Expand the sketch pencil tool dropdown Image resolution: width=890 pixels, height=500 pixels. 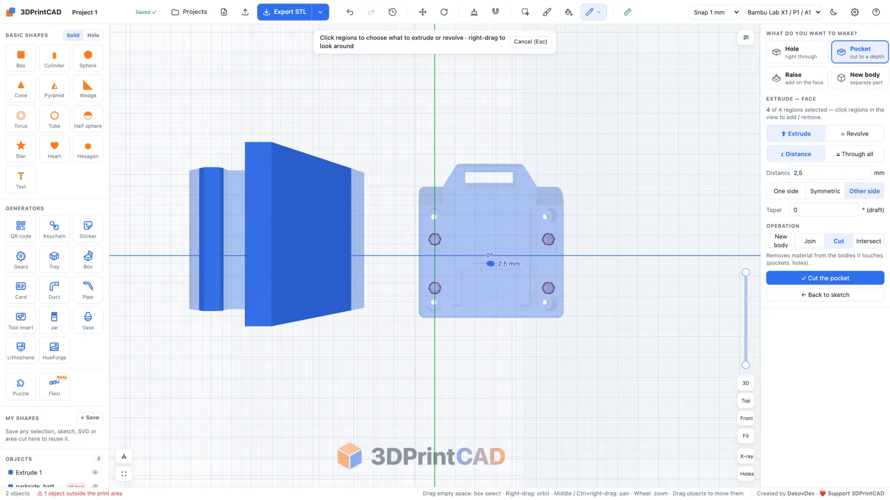[x=599, y=12]
